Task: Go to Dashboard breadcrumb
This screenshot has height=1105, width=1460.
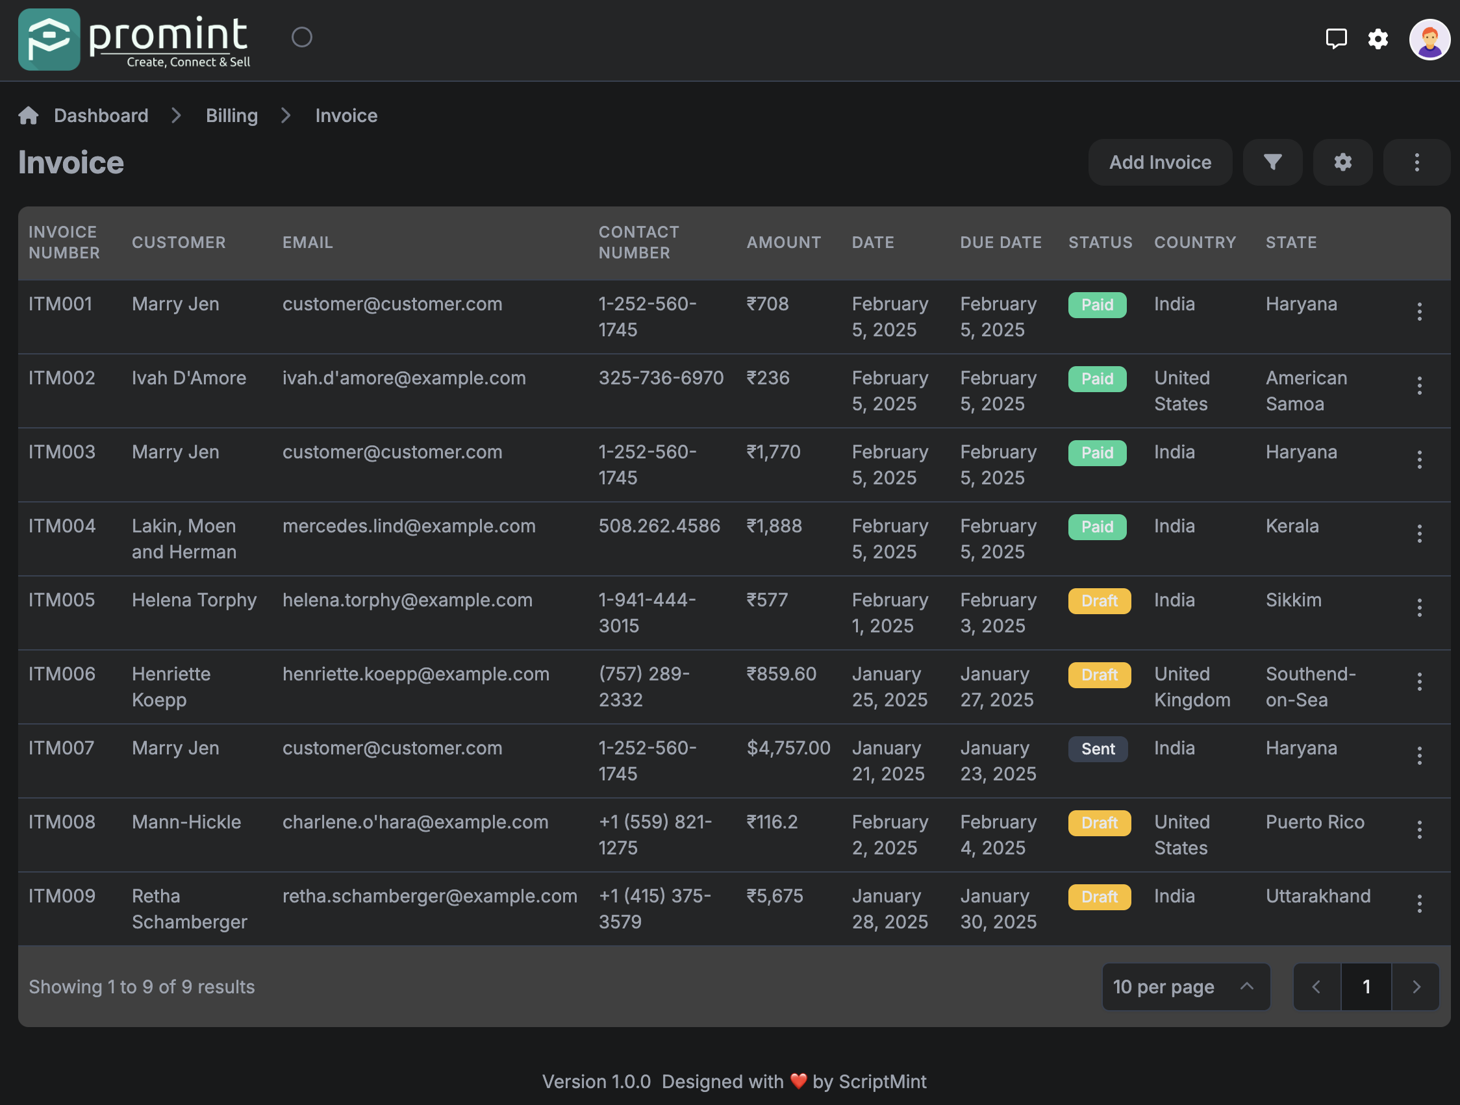Action: (101, 116)
